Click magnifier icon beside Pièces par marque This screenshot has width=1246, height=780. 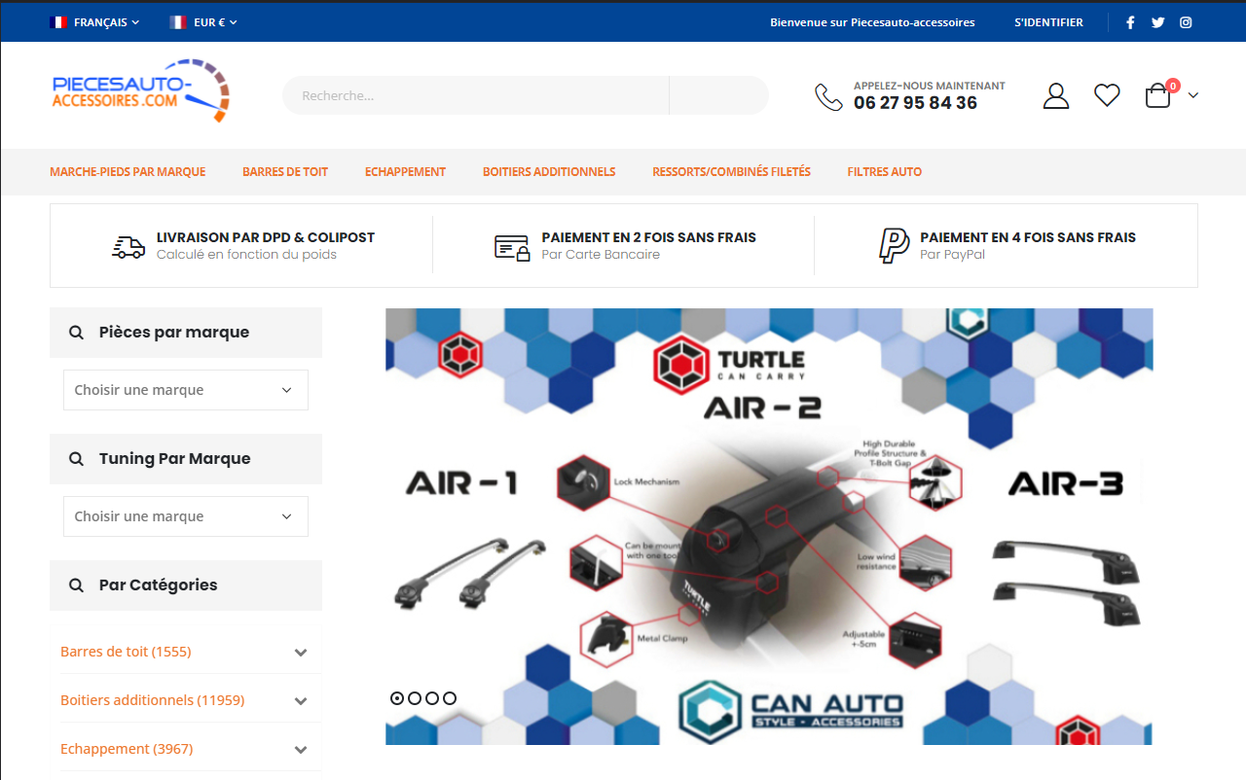tap(76, 333)
